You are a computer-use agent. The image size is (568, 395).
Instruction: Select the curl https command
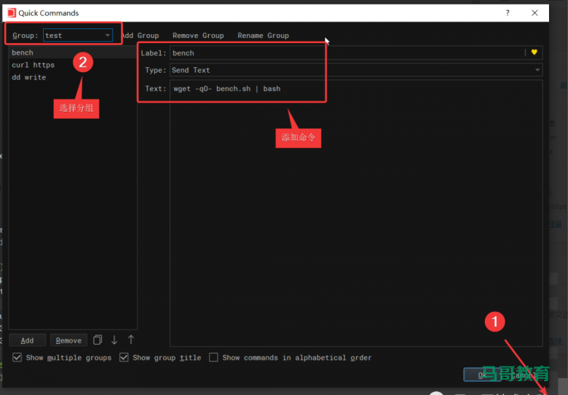point(33,65)
